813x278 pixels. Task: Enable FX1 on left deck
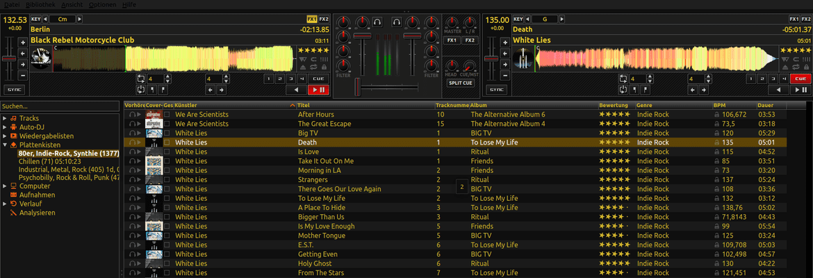pyautogui.click(x=311, y=19)
